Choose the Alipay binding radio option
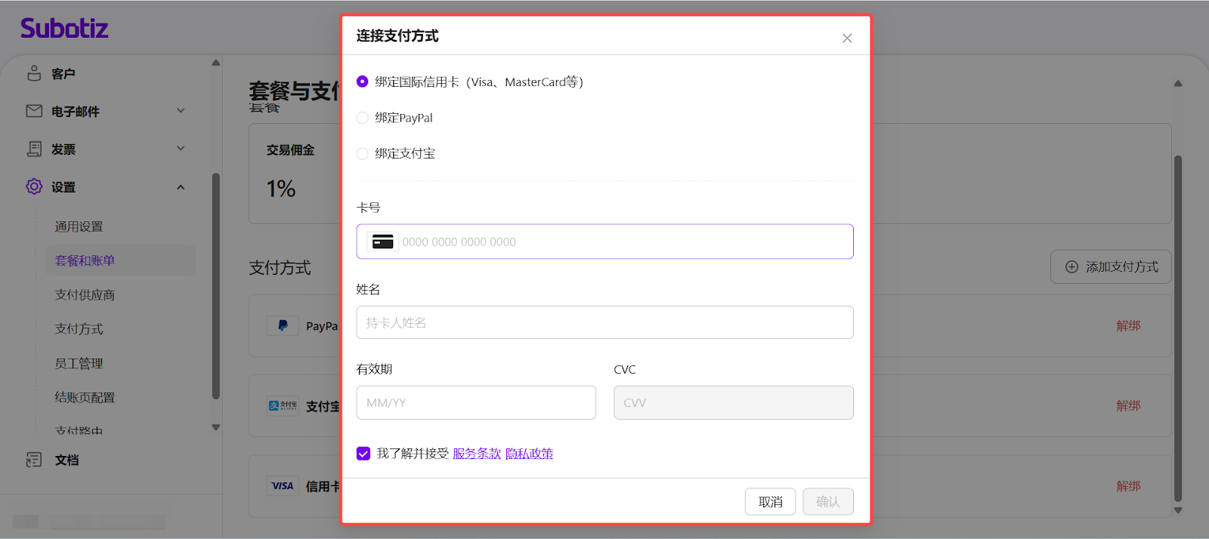 pyautogui.click(x=363, y=154)
